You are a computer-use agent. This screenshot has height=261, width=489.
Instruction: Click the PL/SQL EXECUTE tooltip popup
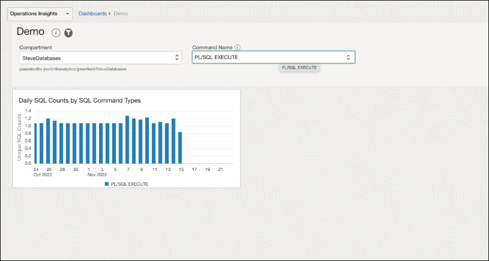pyautogui.click(x=299, y=67)
